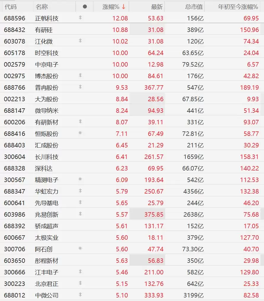264x301 pixels.
Task: Sort the list by 最新 price column
Action: [x=157, y=7]
